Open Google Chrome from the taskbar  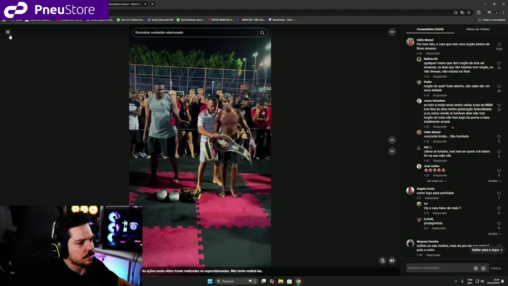[x=298, y=281]
